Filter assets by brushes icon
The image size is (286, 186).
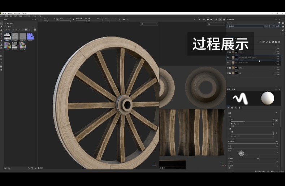point(19,30)
